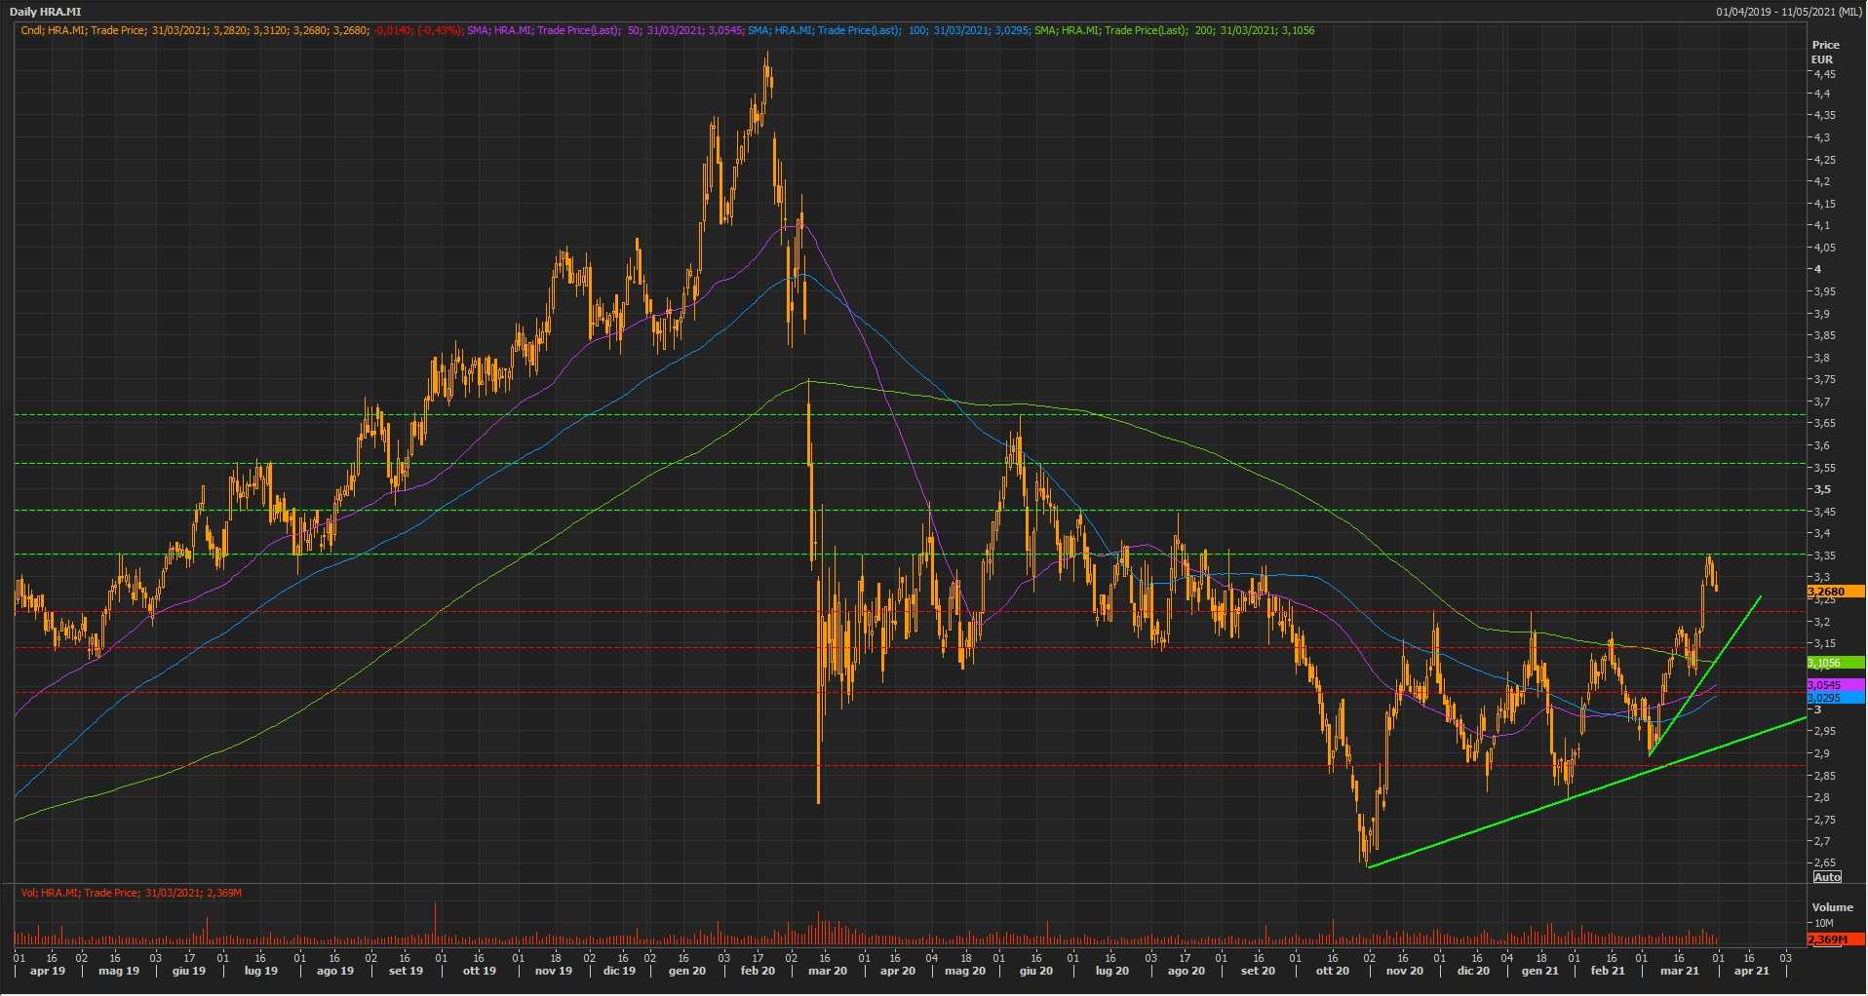1868x996 pixels.
Task: Click the Auto scale button on price axis
Action: click(x=1827, y=877)
